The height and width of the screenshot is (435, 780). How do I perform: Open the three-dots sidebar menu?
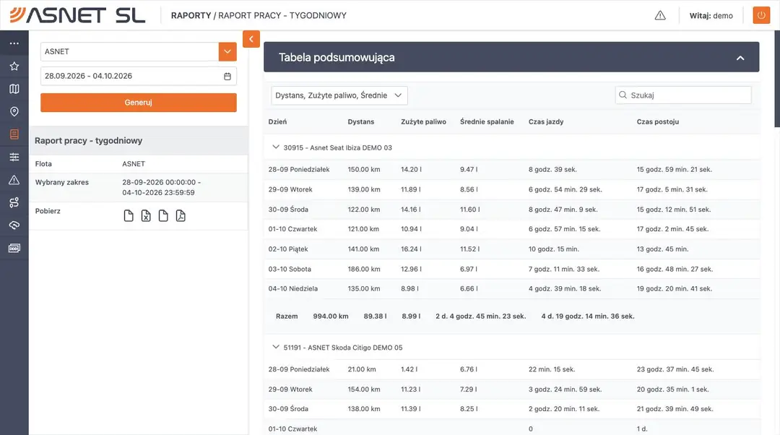(14, 43)
